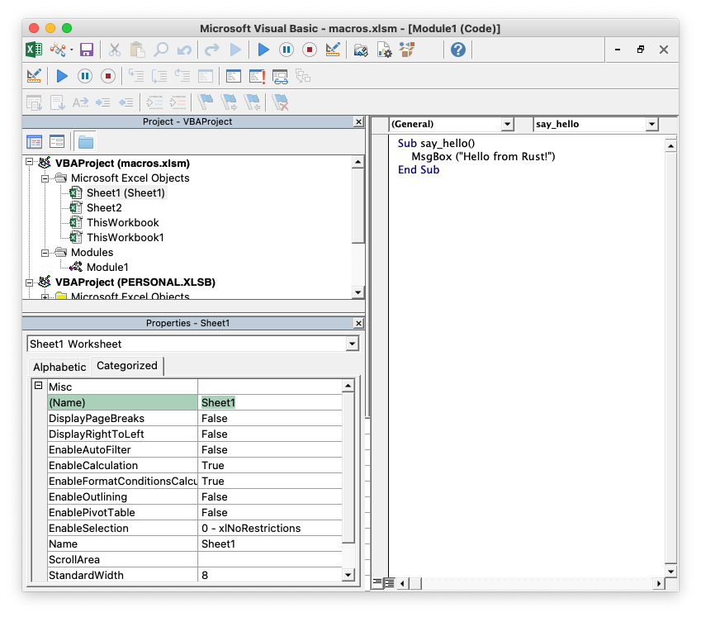Open Visual Basic Help question mark icon
This screenshot has height=617, width=701.
458,50
